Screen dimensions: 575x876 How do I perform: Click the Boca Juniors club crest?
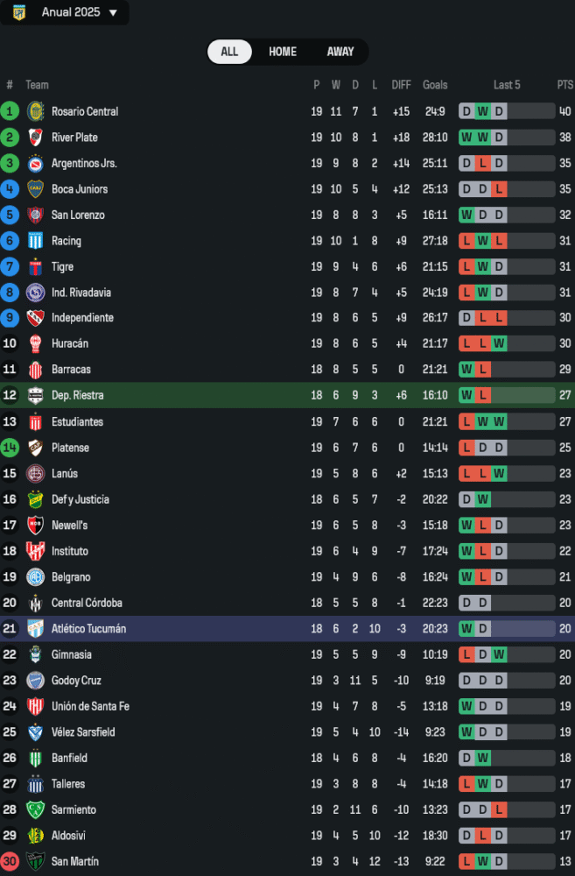click(36, 189)
